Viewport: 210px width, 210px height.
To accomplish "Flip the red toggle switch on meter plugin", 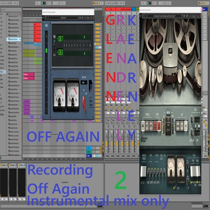I will click(84, 103).
